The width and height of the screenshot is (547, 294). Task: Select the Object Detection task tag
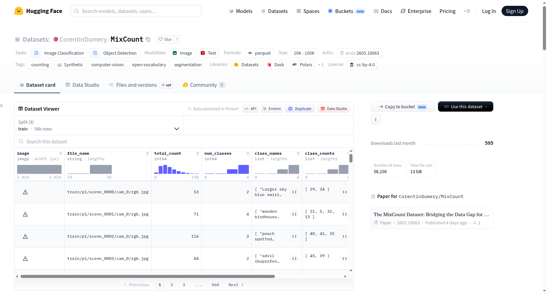coord(115,53)
